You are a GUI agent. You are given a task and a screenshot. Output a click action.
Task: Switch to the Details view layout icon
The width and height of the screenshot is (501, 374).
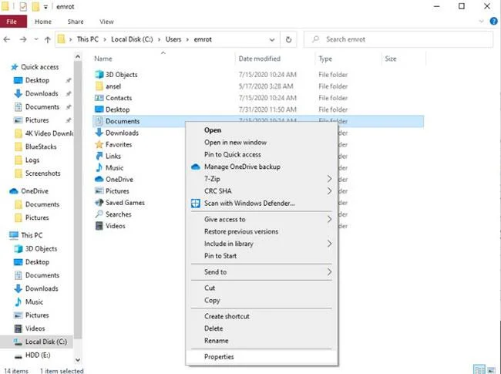pyautogui.click(x=479, y=370)
